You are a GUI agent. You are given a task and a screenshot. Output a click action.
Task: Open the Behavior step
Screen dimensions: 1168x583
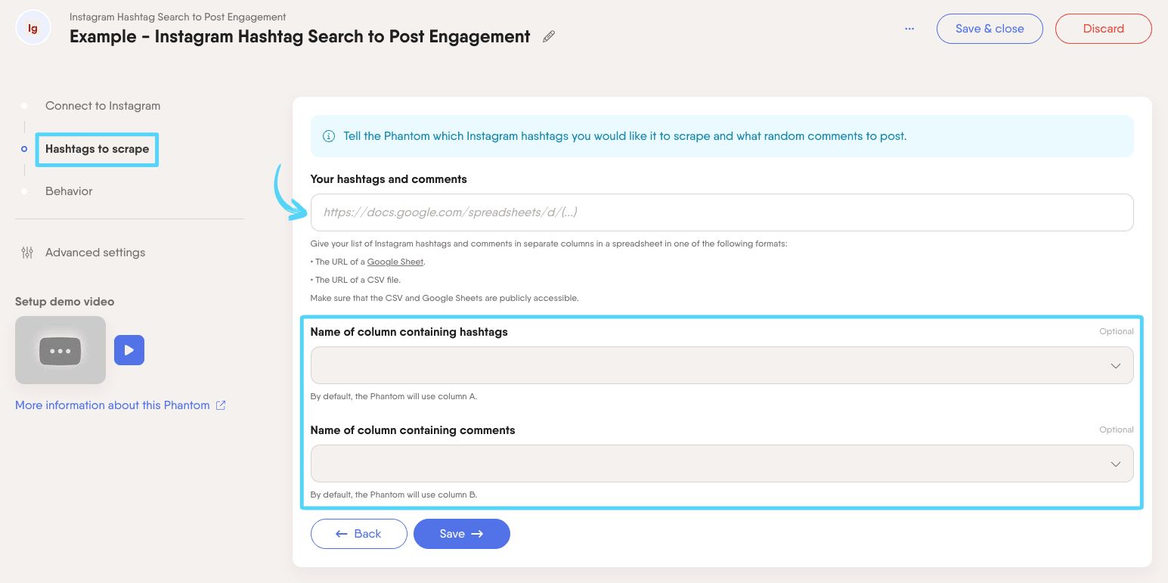[x=69, y=191]
